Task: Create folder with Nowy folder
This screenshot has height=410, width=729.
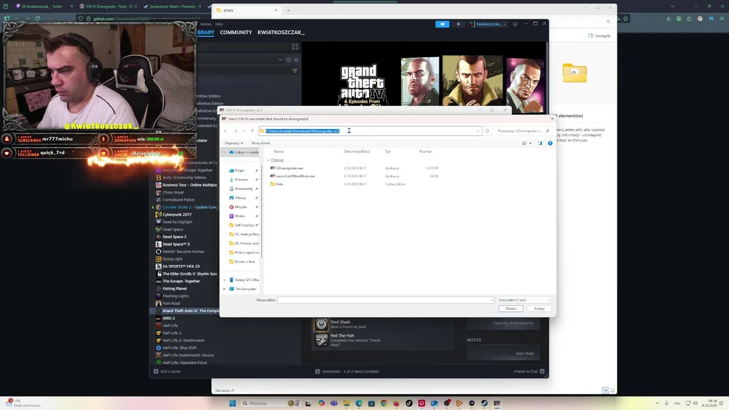Action: 261,143
